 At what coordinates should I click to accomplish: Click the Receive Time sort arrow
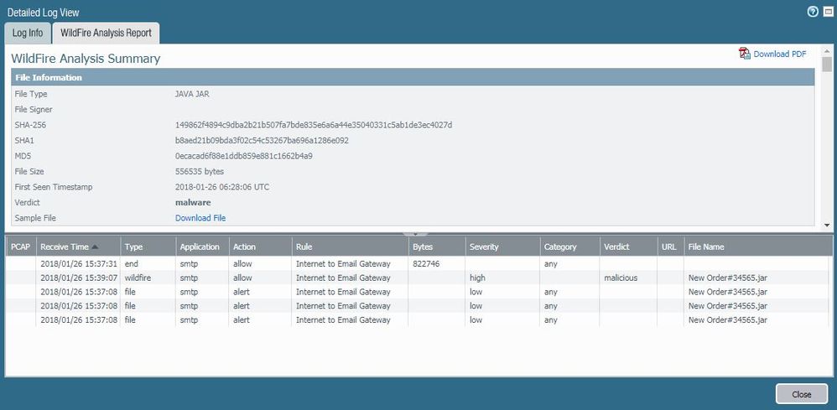pos(94,247)
